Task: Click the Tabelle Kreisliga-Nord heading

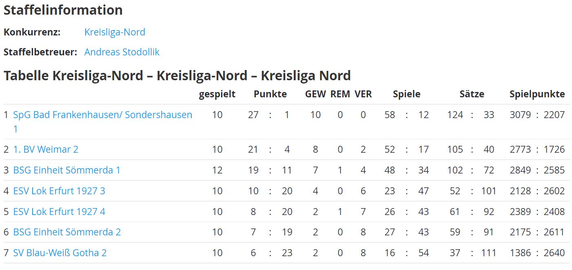Action: [x=177, y=75]
